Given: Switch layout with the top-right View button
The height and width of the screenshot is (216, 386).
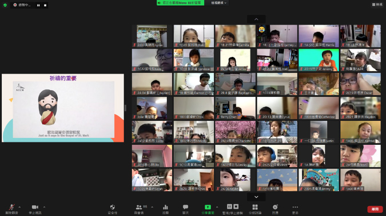Looking at the screenshot, I should pyautogui.click(x=377, y=5).
